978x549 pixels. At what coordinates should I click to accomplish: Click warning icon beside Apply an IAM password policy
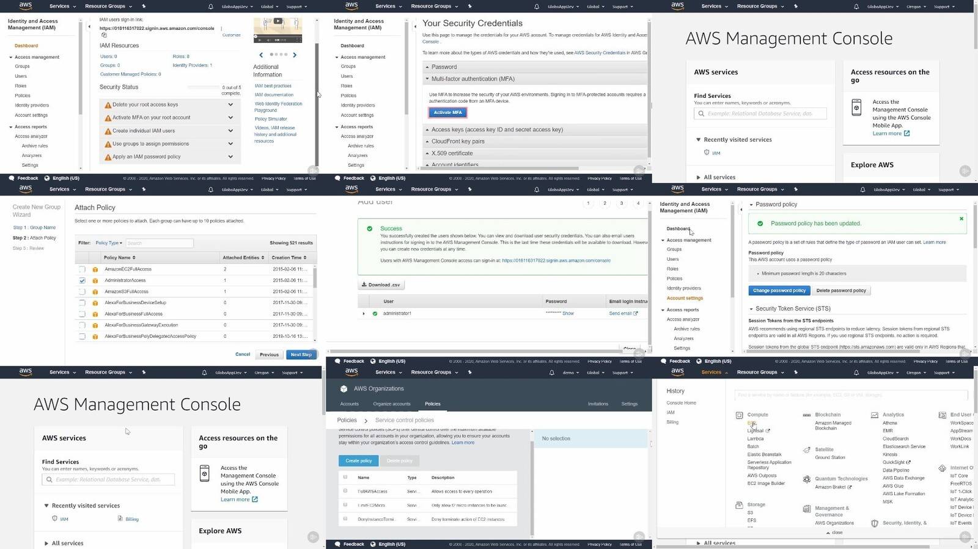[x=108, y=157]
